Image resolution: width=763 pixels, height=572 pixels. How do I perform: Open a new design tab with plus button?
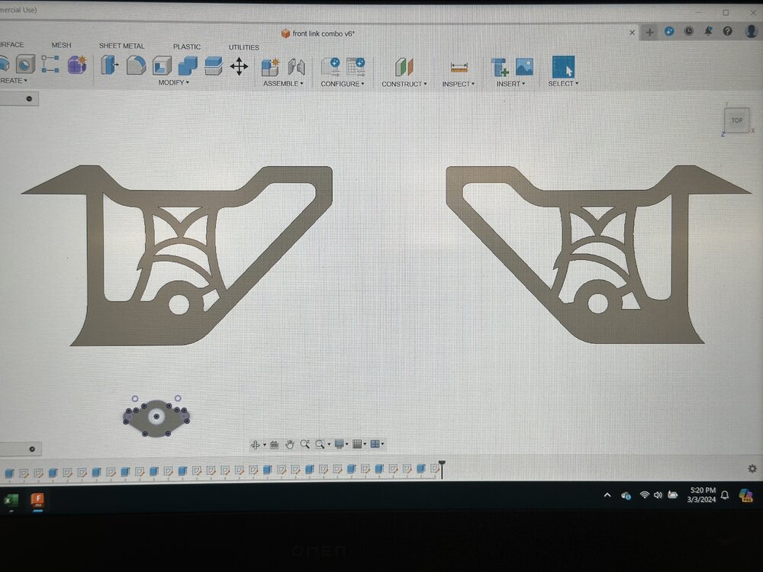649,32
